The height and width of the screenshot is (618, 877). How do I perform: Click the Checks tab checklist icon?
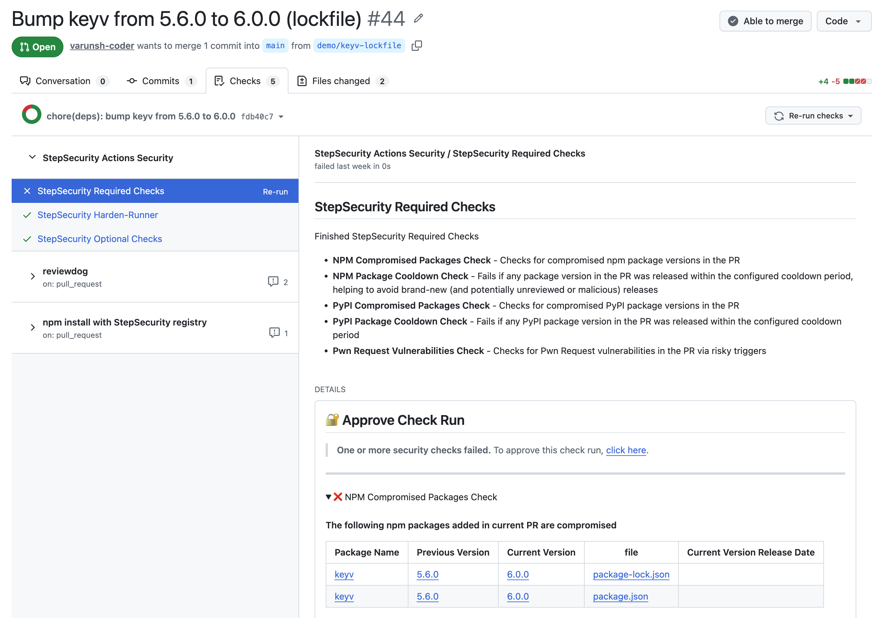219,81
